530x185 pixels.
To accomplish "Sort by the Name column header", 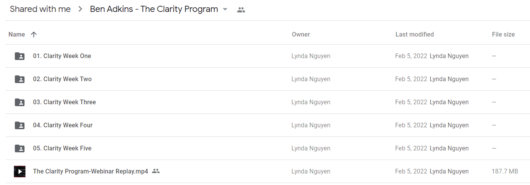I will click(x=17, y=35).
